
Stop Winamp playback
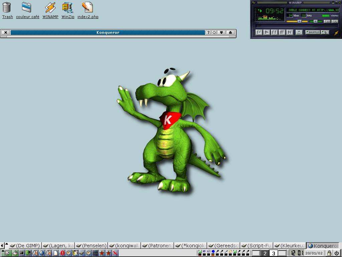282,32
